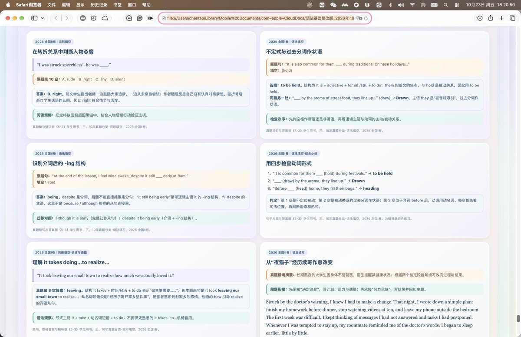This screenshot has width=521, height=337.
Task: Open the 书签 menu
Action: (x=117, y=5)
